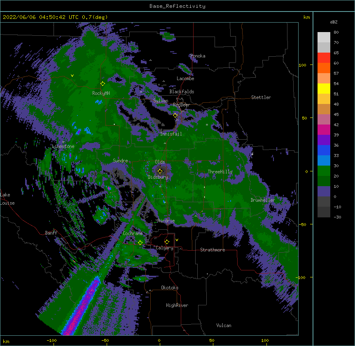Click the yellow marker at Cochrane

pos(140,242)
